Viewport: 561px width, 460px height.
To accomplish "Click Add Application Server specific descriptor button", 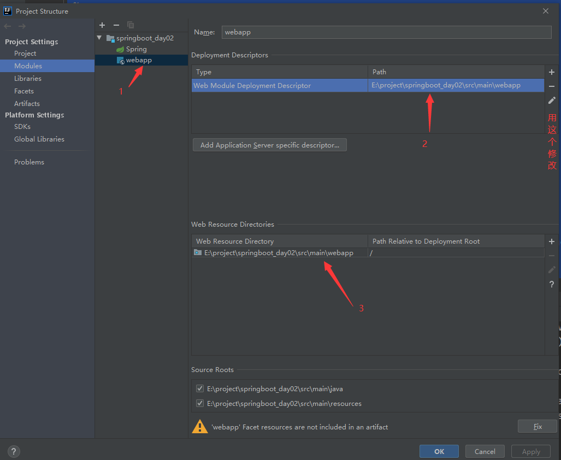I will [270, 145].
